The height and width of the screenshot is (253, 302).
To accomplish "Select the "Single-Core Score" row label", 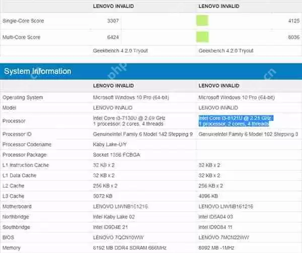I will pyautogui.click(x=23, y=21).
